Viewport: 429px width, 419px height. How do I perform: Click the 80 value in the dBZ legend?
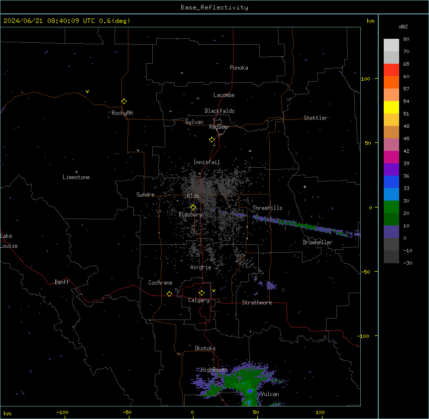[x=406, y=39]
